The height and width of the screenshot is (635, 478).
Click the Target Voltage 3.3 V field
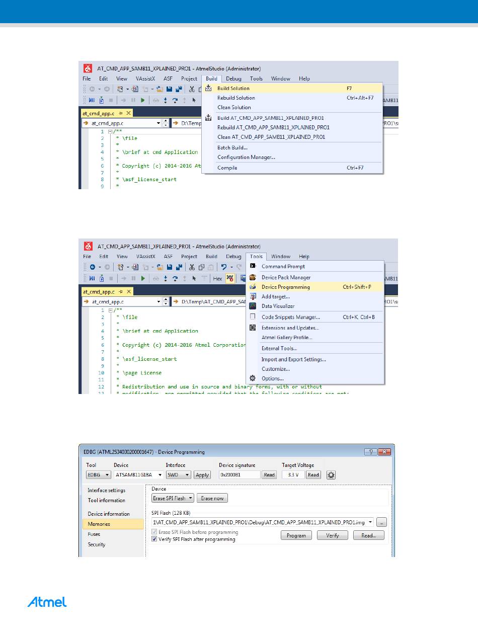(293, 474)
